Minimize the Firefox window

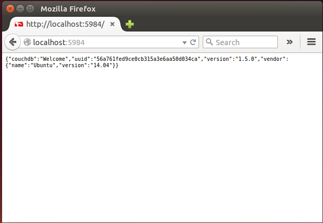(19, 9)
